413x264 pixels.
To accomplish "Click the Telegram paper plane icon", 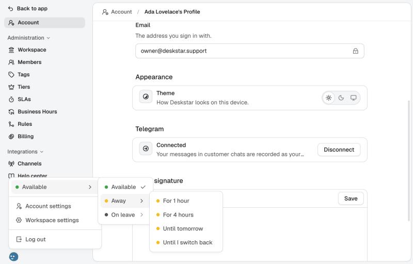I will pyautogui.click(x=146, y=149).
